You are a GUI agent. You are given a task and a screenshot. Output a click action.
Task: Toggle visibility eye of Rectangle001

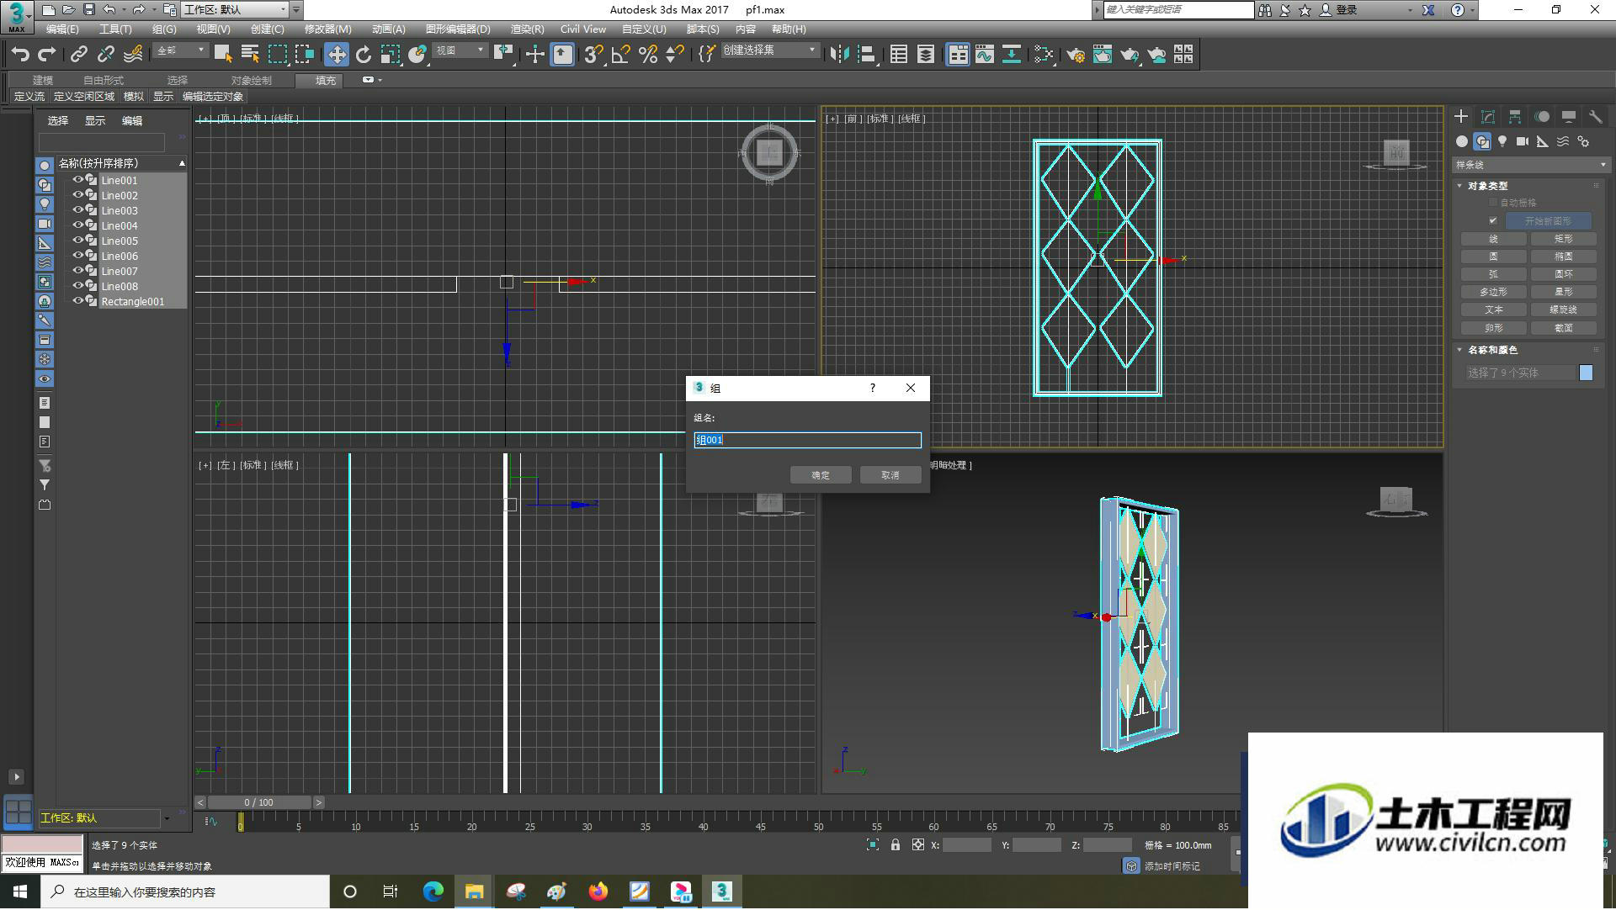[x=77, y=301]
